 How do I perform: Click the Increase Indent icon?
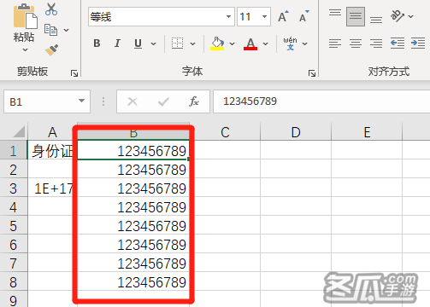coord(418,43)
